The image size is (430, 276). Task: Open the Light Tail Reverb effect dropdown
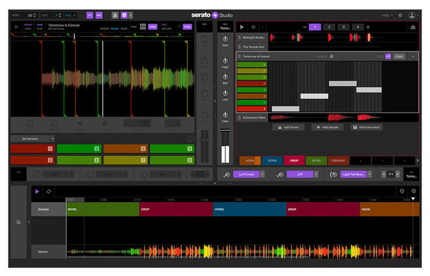click(369, 174)
